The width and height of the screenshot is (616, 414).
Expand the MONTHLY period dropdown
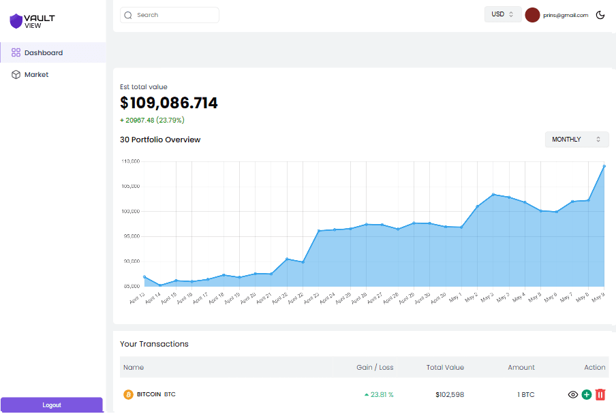pyautogui.click(x=576, y=140)
